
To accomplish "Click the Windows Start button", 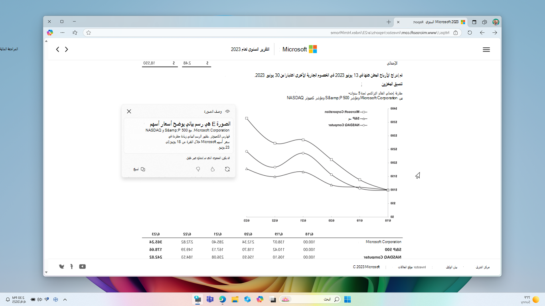I will point(348,299).
